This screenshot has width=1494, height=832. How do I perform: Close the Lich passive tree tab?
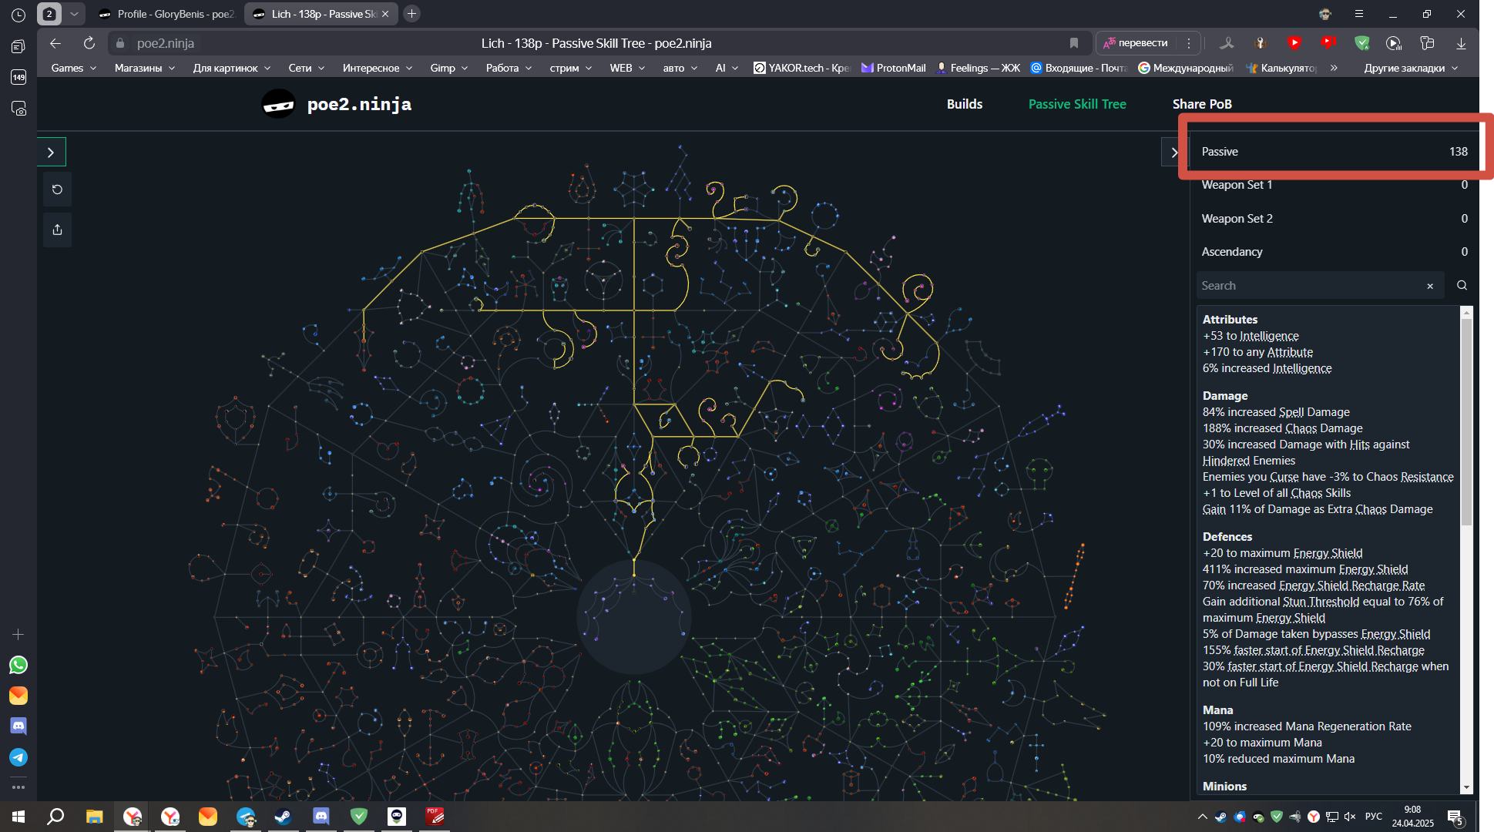385,14
